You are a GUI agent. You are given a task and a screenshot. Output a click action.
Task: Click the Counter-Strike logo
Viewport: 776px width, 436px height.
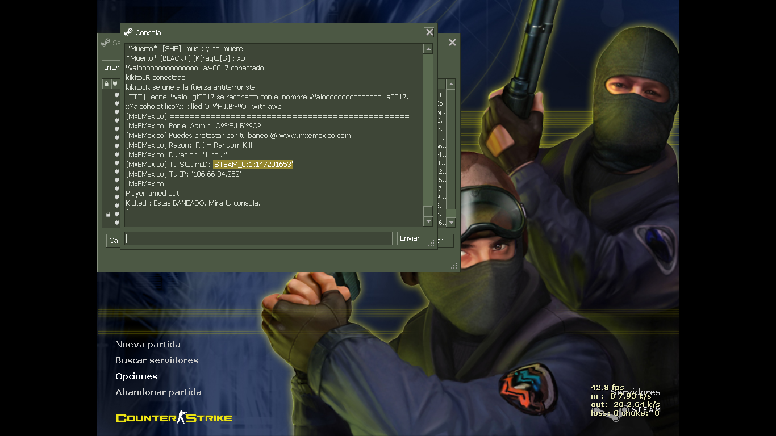pos(174,418)
